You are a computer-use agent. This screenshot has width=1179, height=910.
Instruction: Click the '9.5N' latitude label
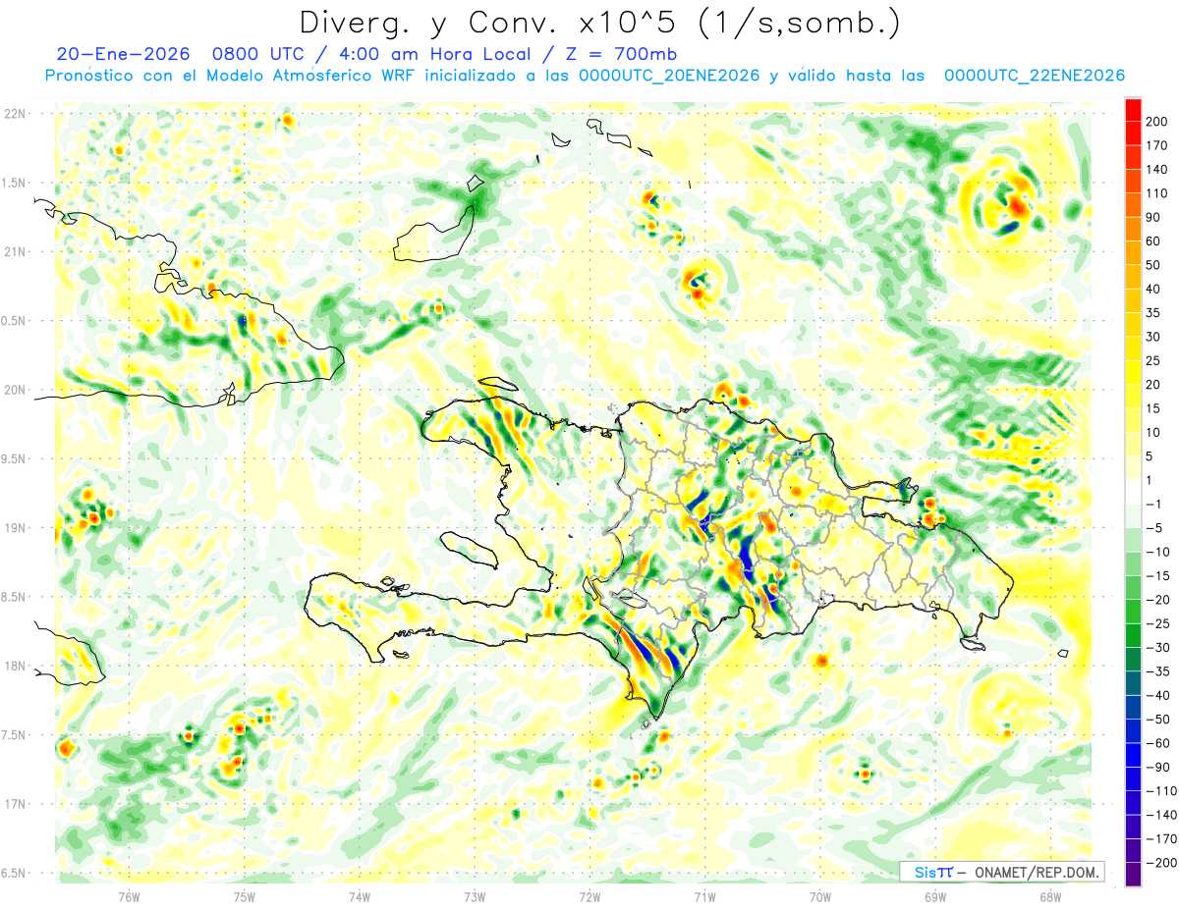click(x=15, y=458)
